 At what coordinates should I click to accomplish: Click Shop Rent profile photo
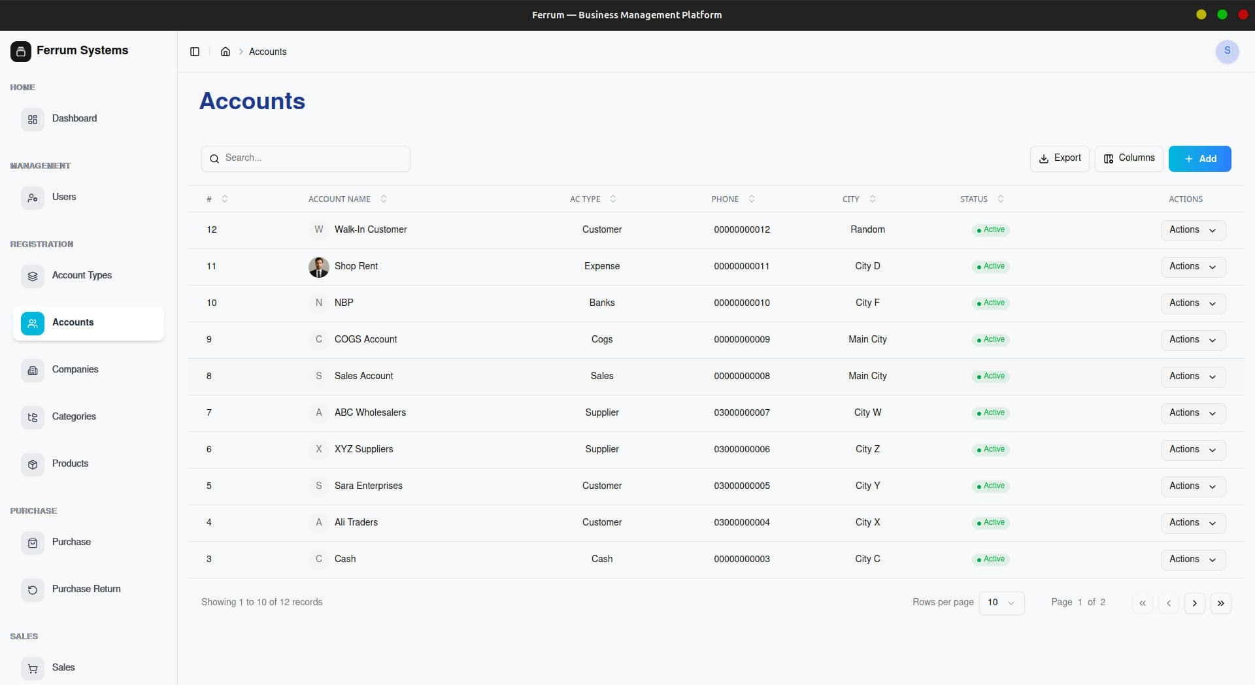pos(319,267)
